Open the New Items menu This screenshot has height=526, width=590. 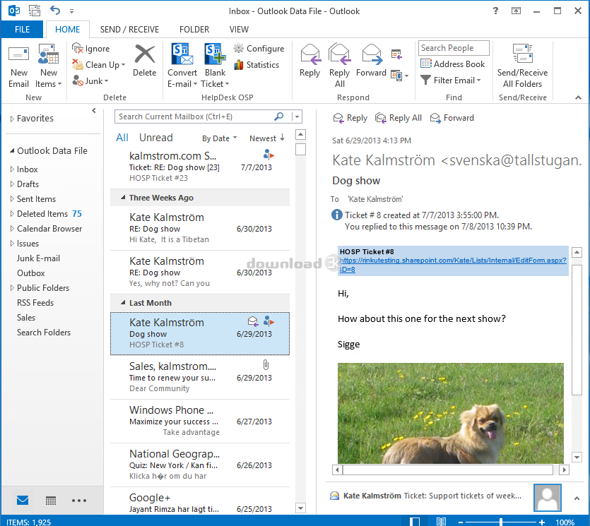[x=49, y=67]
